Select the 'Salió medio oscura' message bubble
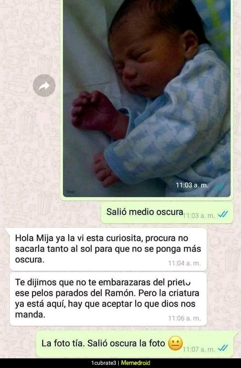Image resolution: width=241 pixels, height=368 pixels. coord(167,212)
